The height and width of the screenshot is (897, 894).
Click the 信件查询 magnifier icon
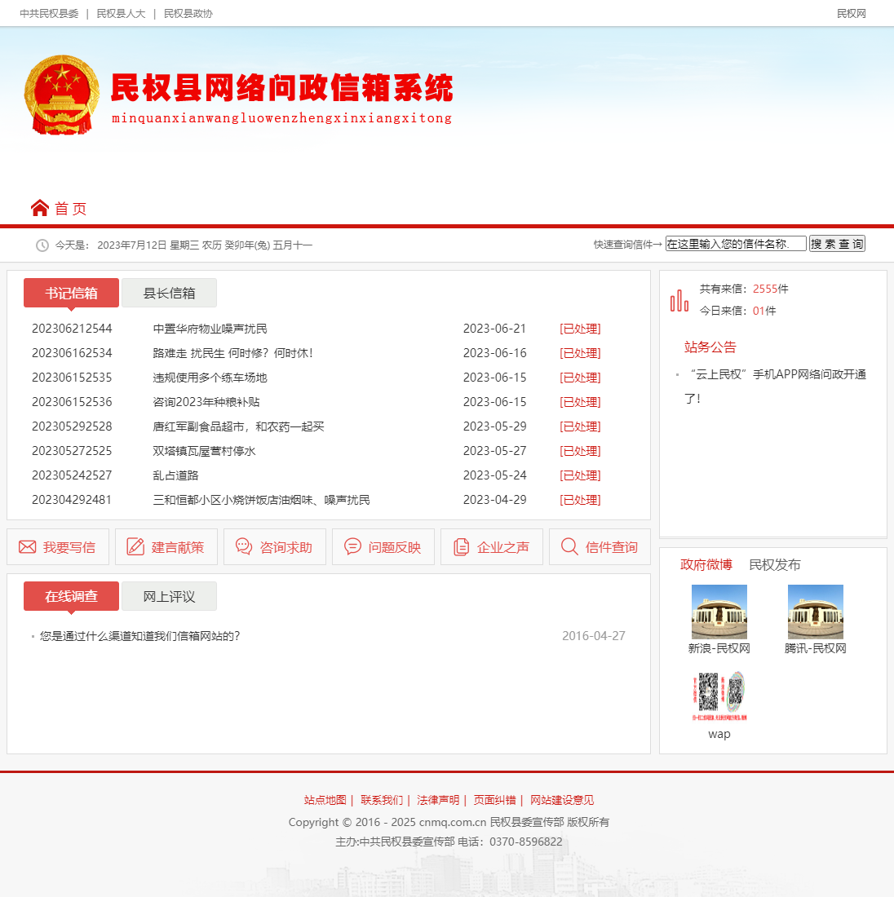coord(569,546)
